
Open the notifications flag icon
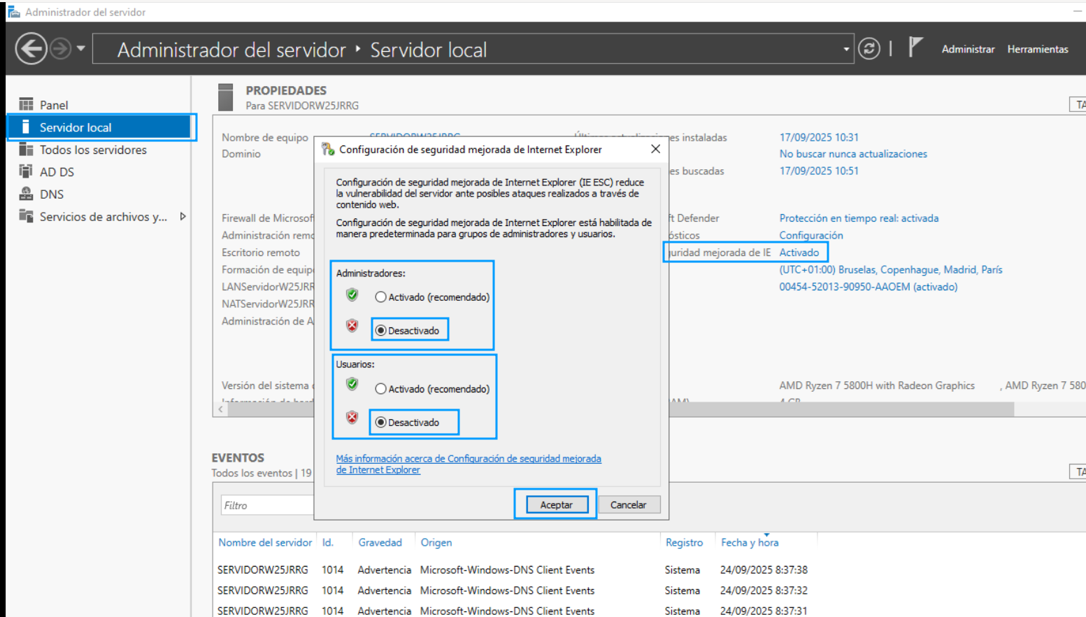[915, 48]
